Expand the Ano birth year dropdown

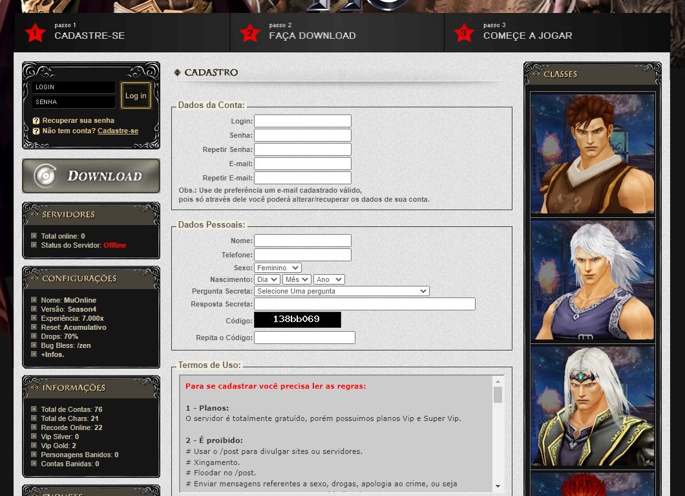(x=330, y=279)
